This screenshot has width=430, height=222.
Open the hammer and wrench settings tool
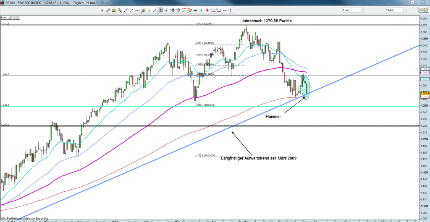pos(172,10)
